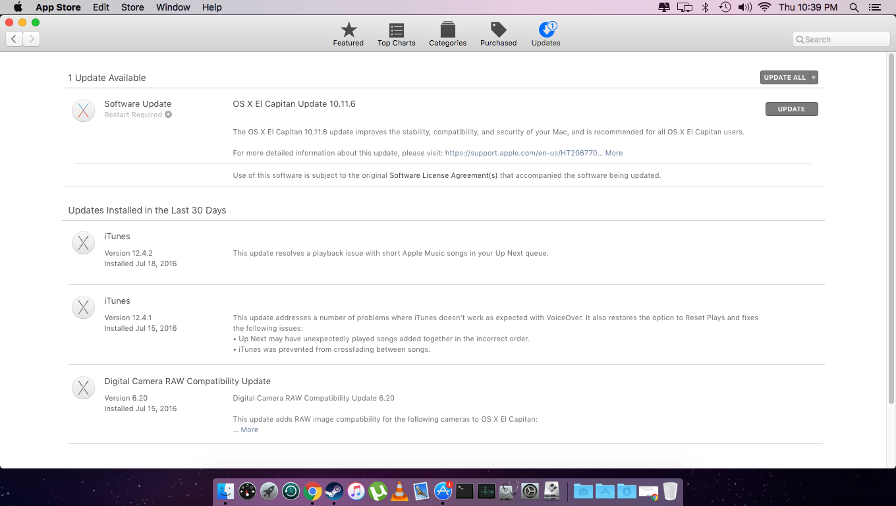Click App Store icon in the Dock
The image size is (896, 506).
(443, 491)
